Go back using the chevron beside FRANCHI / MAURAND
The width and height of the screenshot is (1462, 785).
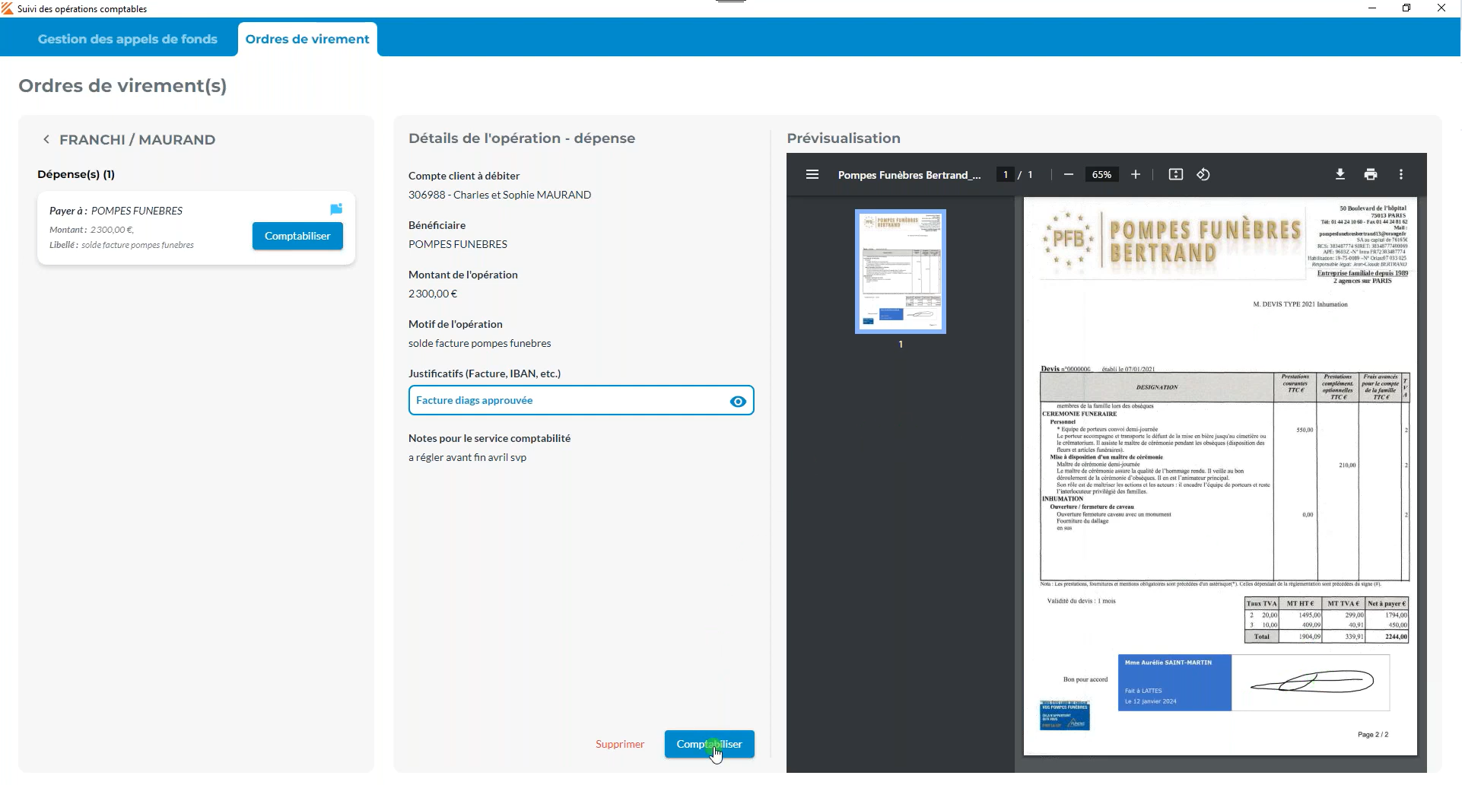46,140
